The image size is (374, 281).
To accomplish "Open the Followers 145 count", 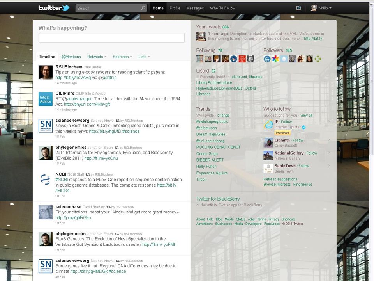I will (289, 51).
